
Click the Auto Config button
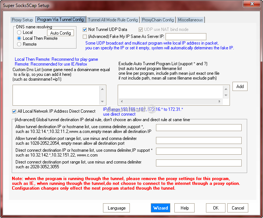pyautogui.click(x=61, y=33)
